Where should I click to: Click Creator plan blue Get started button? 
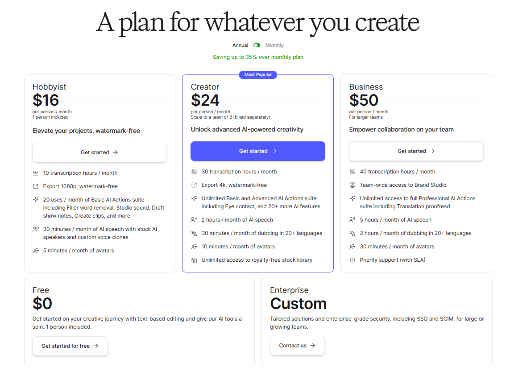(x=258, y=151)
